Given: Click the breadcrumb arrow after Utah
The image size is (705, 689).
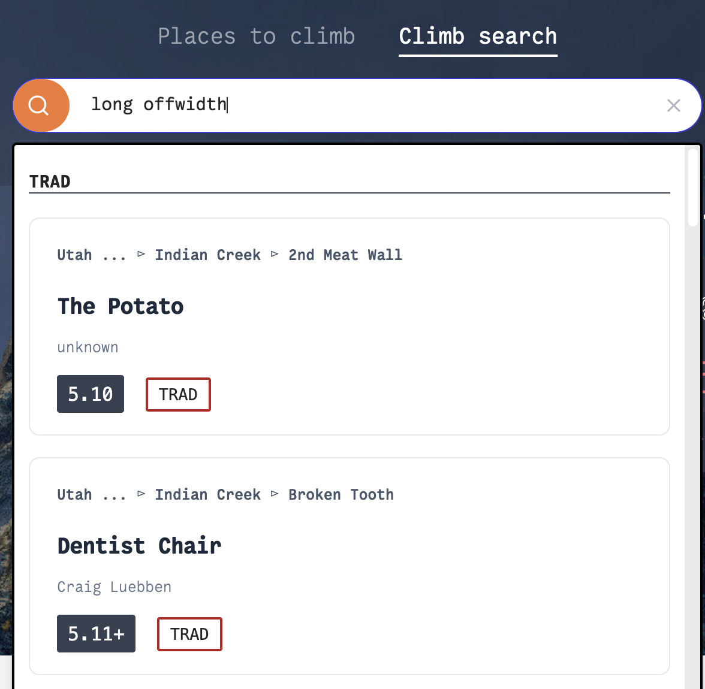Looking at the screenshot, I should coord(141,254).
